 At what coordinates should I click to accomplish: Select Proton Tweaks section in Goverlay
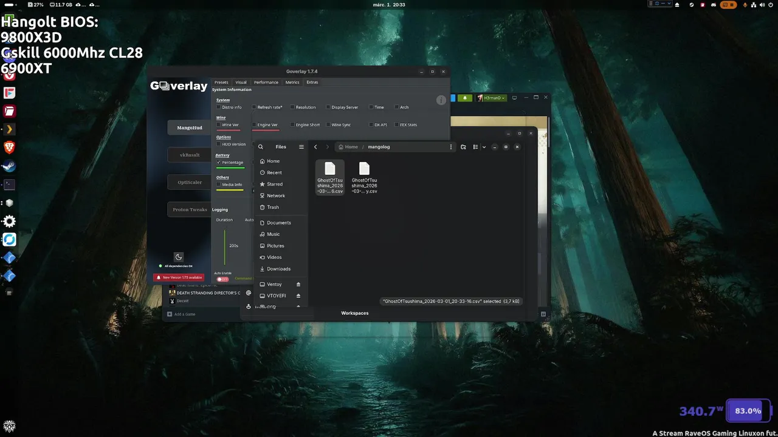189,209
